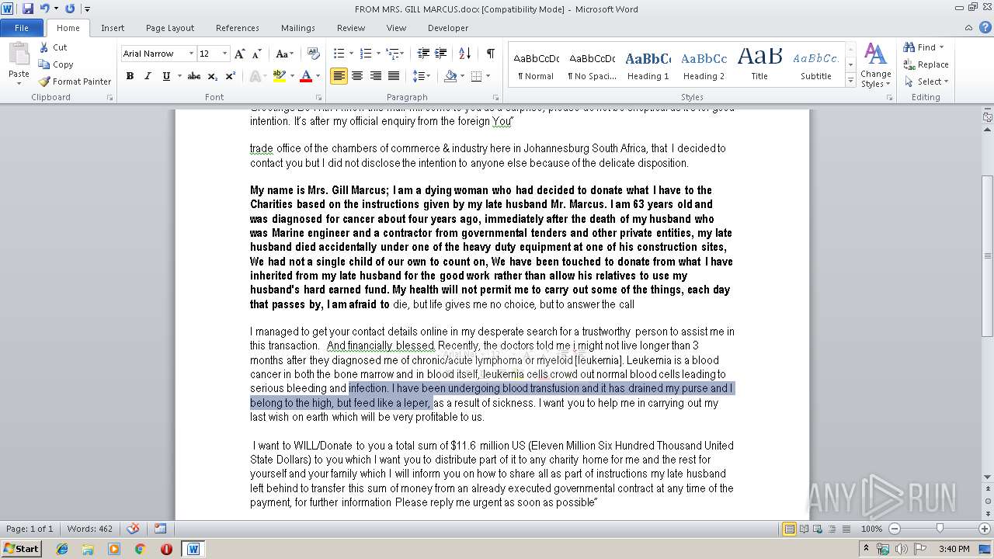Open the File tab
This screenshot has width=994, height=559.
pos(22,28)
